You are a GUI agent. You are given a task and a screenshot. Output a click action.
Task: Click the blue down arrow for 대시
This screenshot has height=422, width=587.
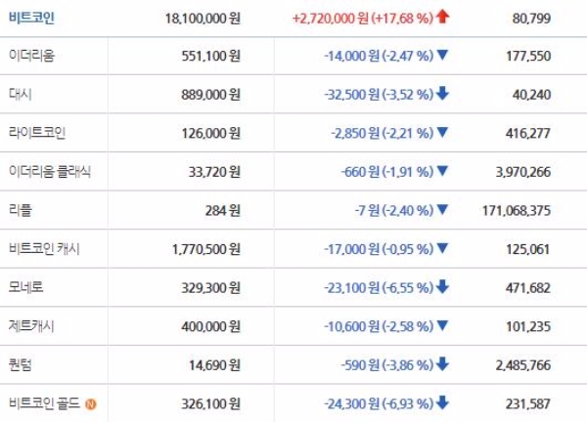(443, 94)
